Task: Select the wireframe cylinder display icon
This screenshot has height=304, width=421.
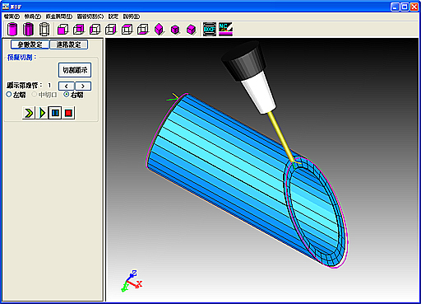Action: tap(44, 29)
